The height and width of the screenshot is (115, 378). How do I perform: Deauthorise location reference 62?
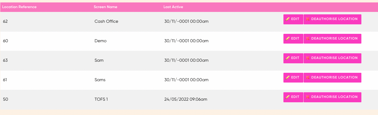pyautogui.click(x=332, y=19)
